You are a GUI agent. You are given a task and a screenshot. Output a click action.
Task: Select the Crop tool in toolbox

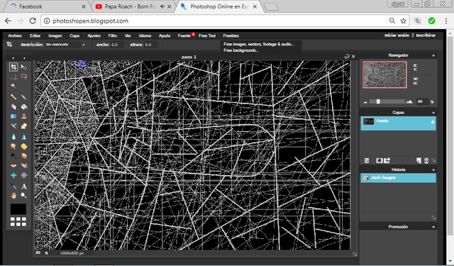point(13,67)
